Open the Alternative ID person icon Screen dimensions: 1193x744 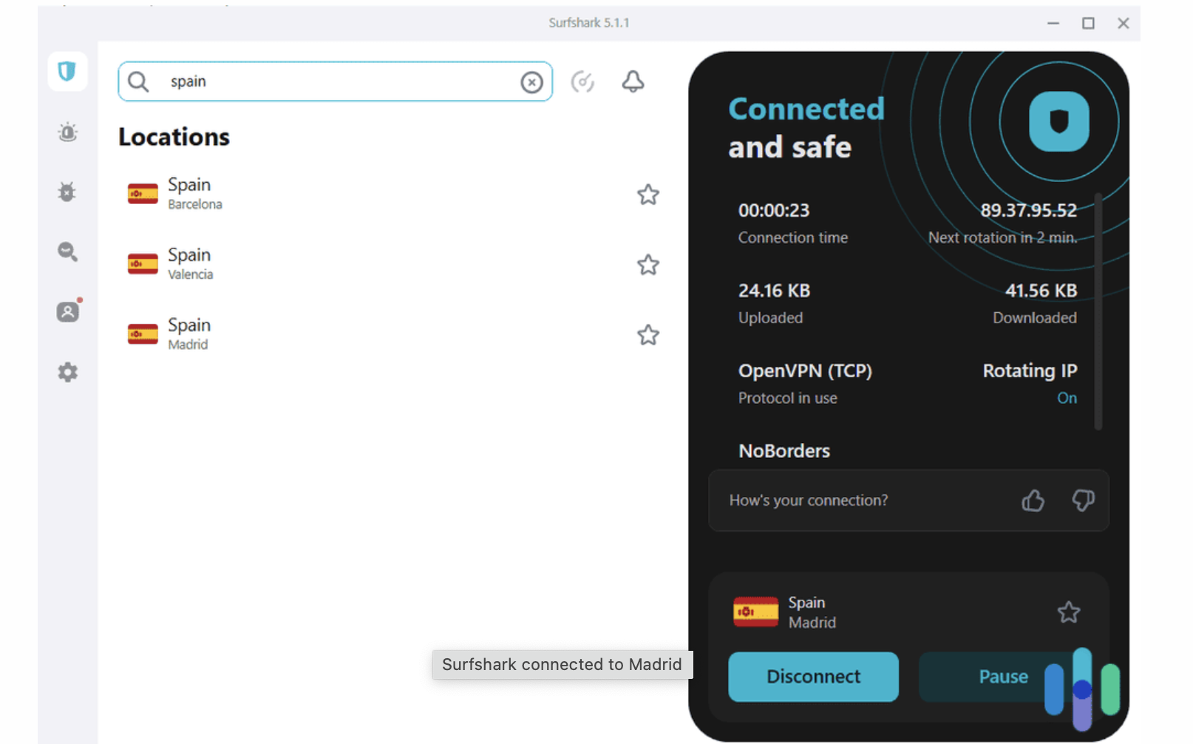pos(67,312)
